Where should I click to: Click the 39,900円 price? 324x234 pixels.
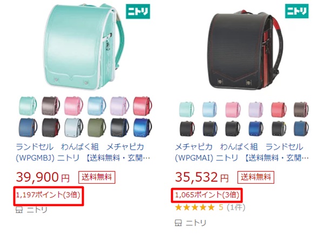click(43, 177)
